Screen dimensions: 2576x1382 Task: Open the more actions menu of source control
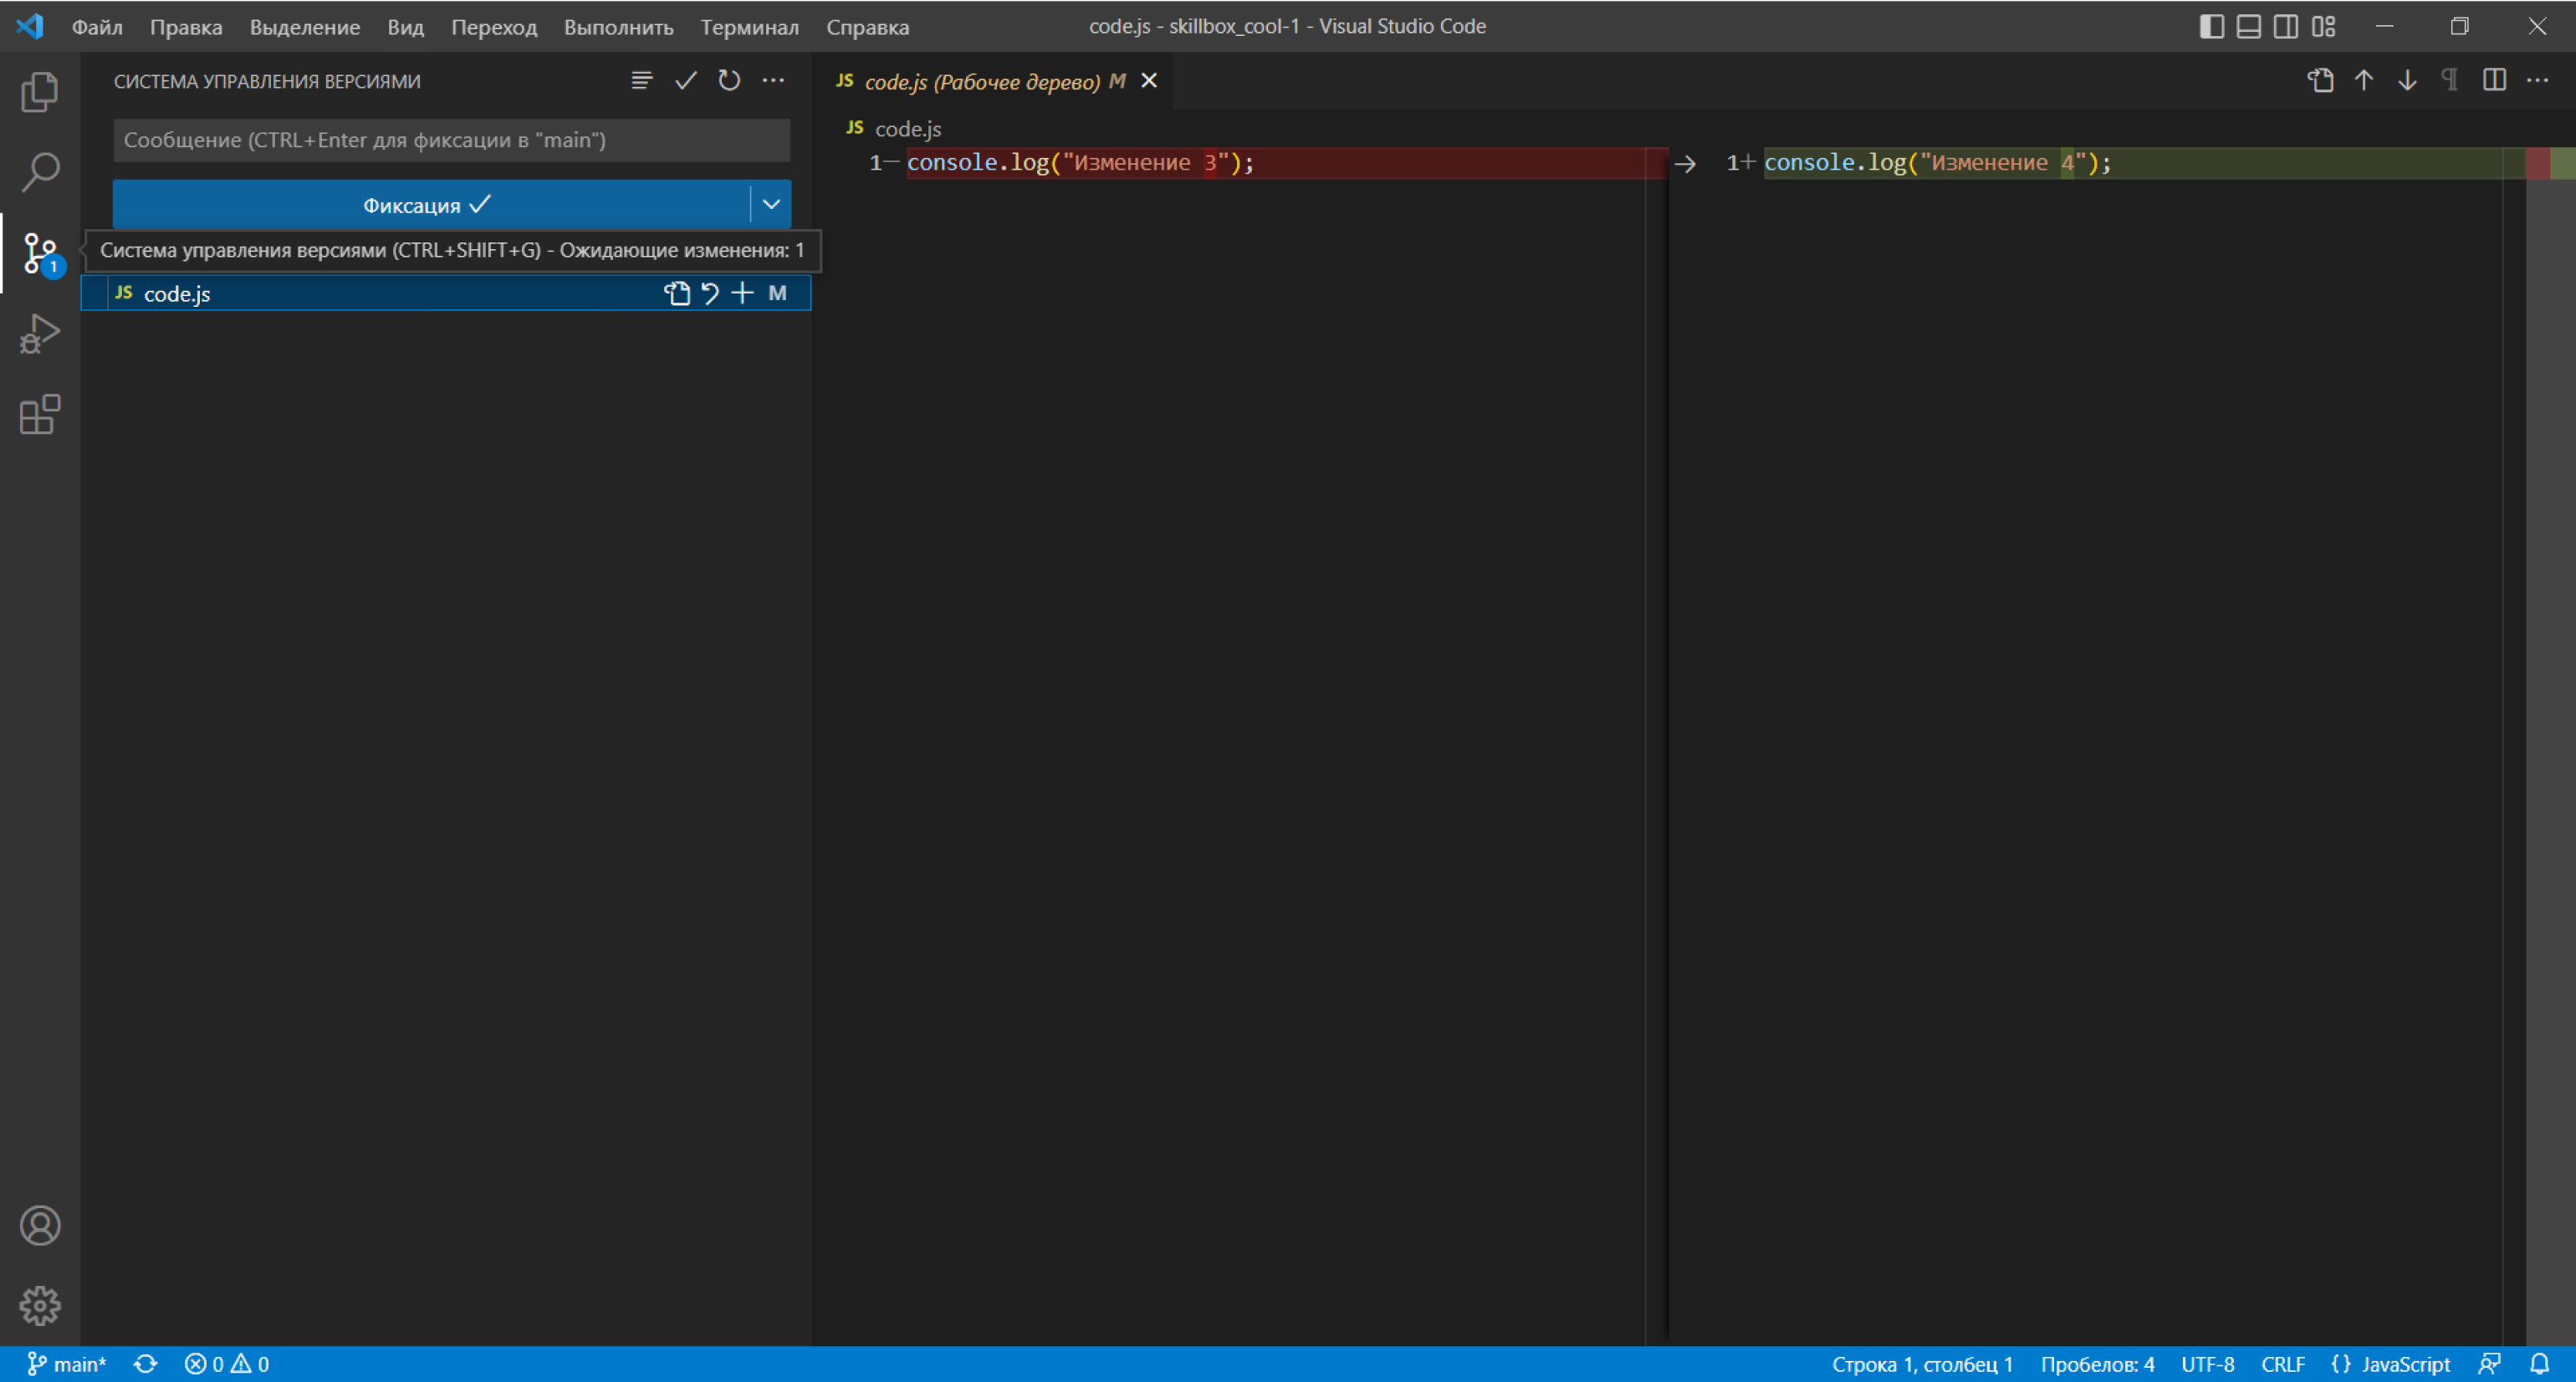773,81
